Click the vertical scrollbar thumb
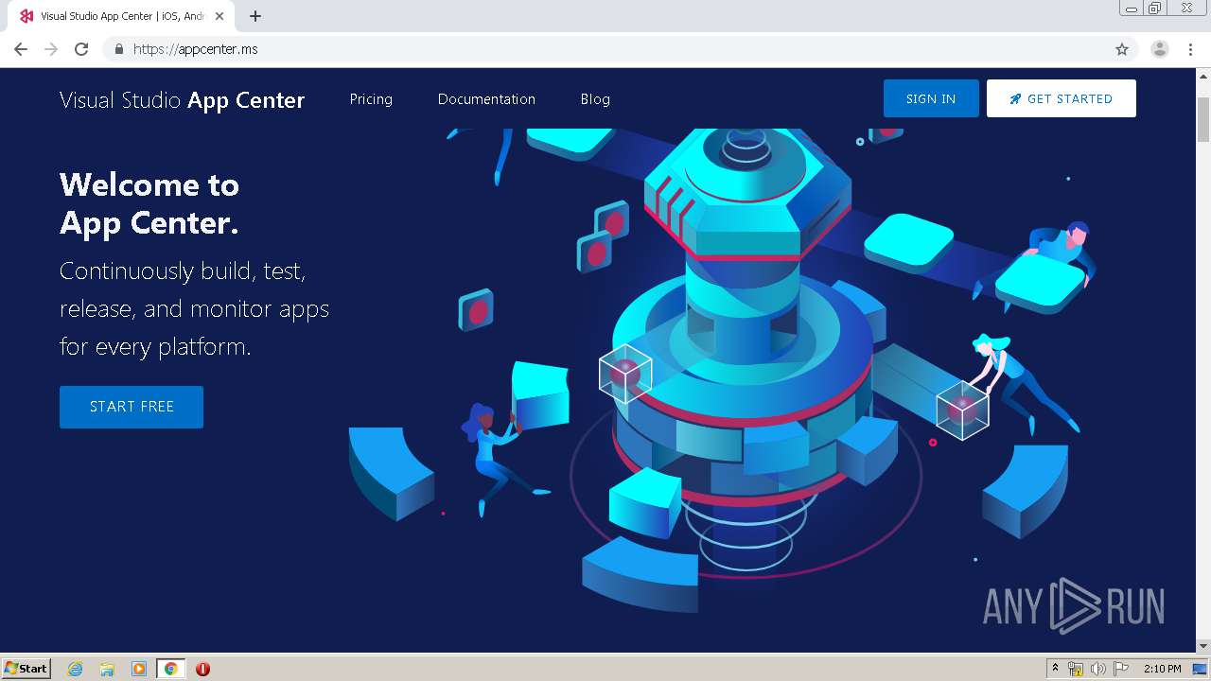 (x=1203, y=120)
